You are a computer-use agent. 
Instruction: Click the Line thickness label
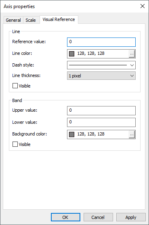click(x=26, y=75)
